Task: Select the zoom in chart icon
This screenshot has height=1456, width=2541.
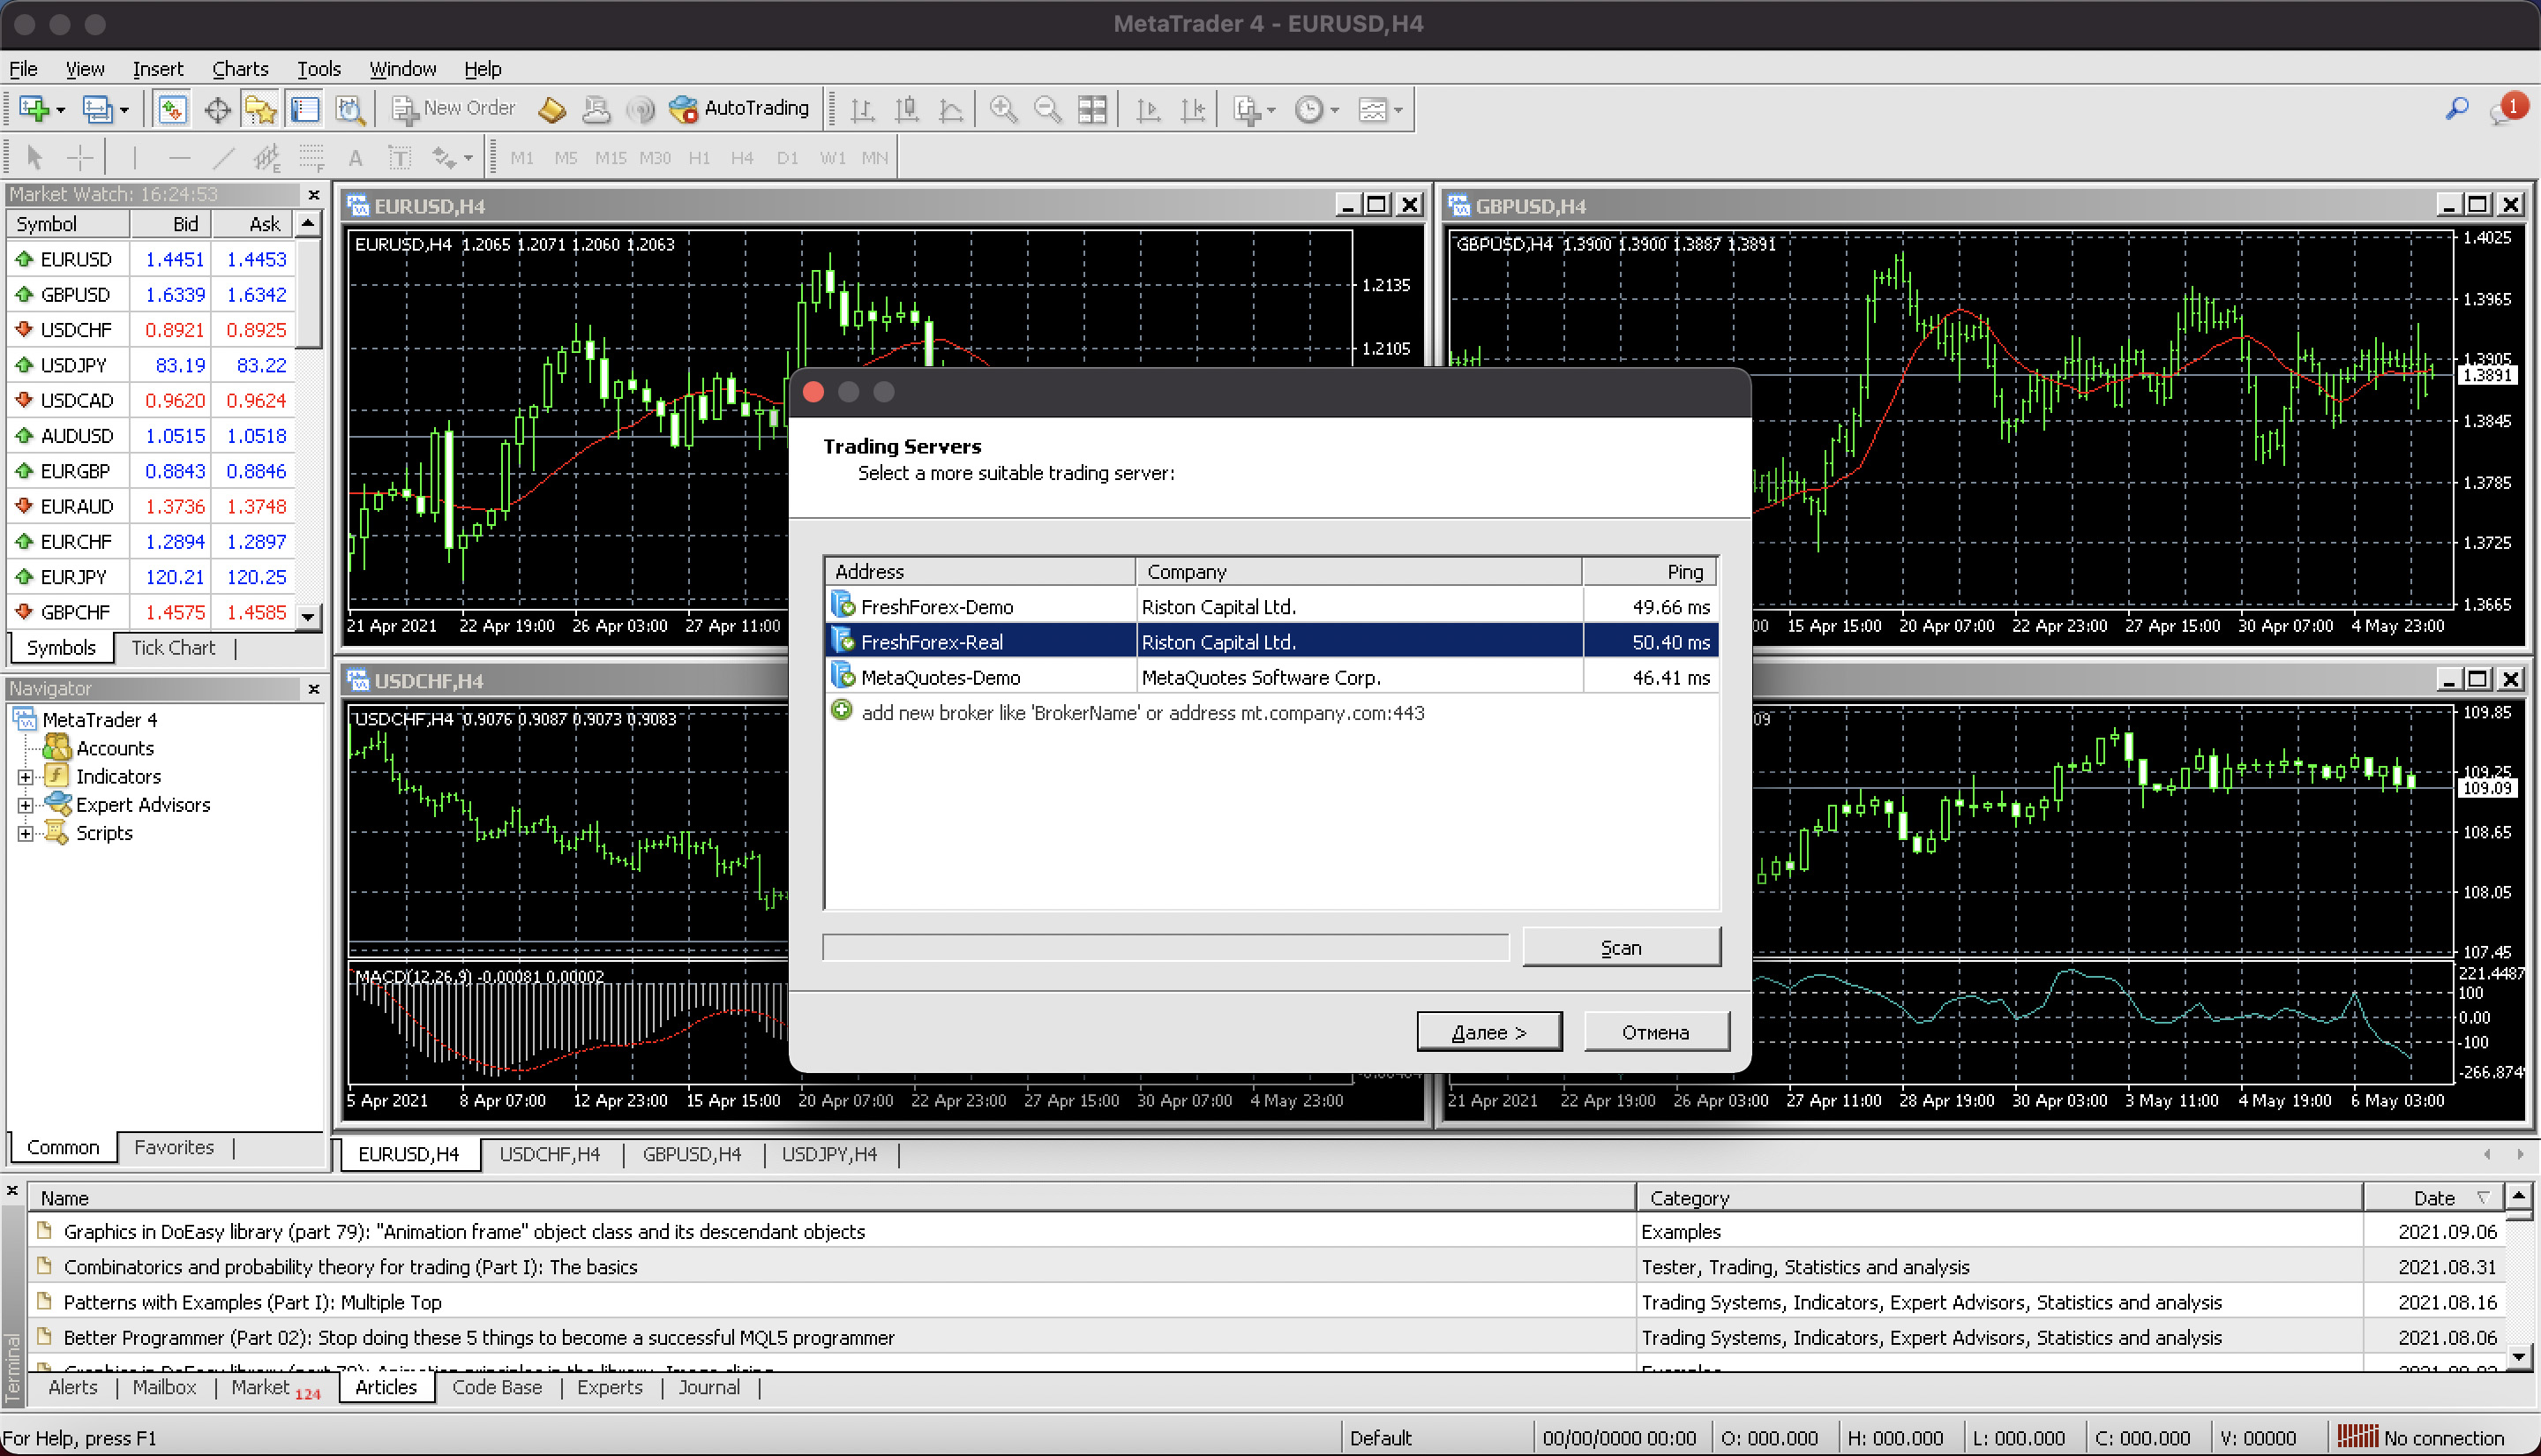Action: tap(1001, 109)
